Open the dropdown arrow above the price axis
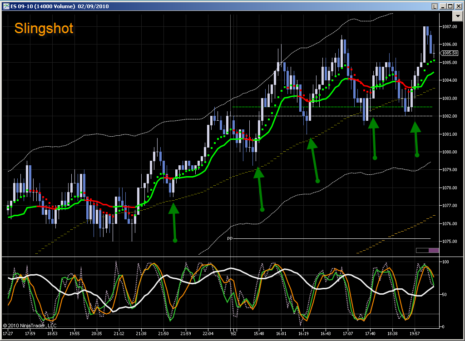465x341 pixels. [457, 16]
